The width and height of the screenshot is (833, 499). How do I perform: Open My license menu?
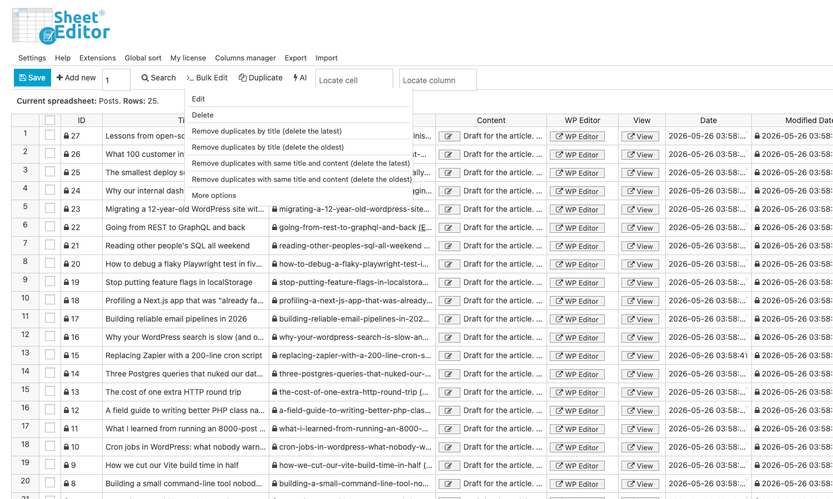point(188,58)
